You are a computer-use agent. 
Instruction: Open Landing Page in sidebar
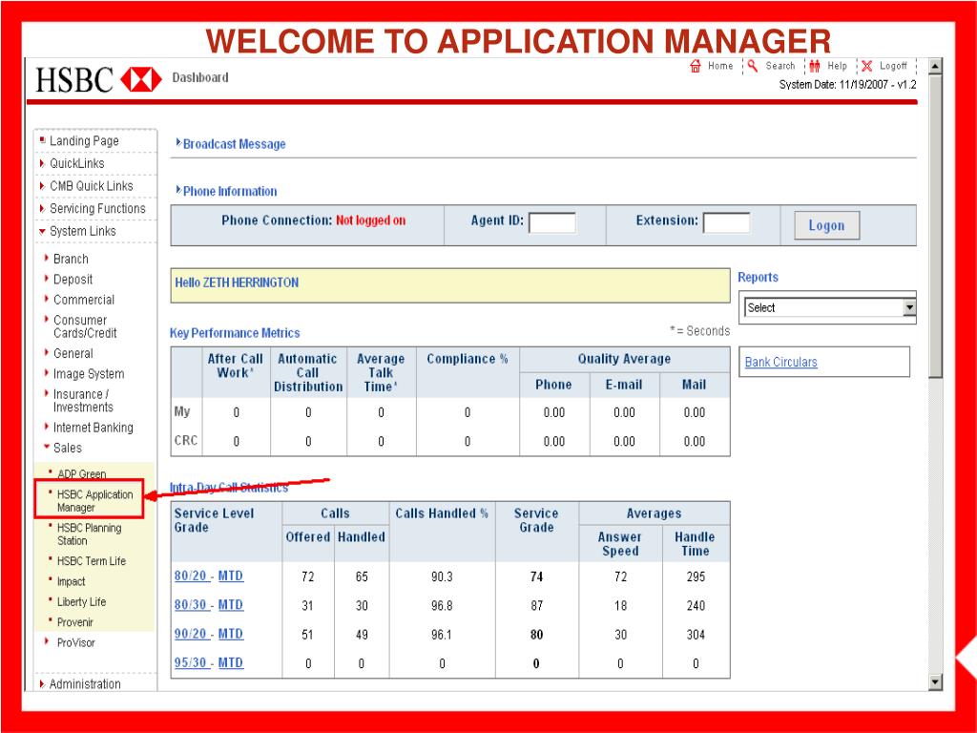coord(84,141)
